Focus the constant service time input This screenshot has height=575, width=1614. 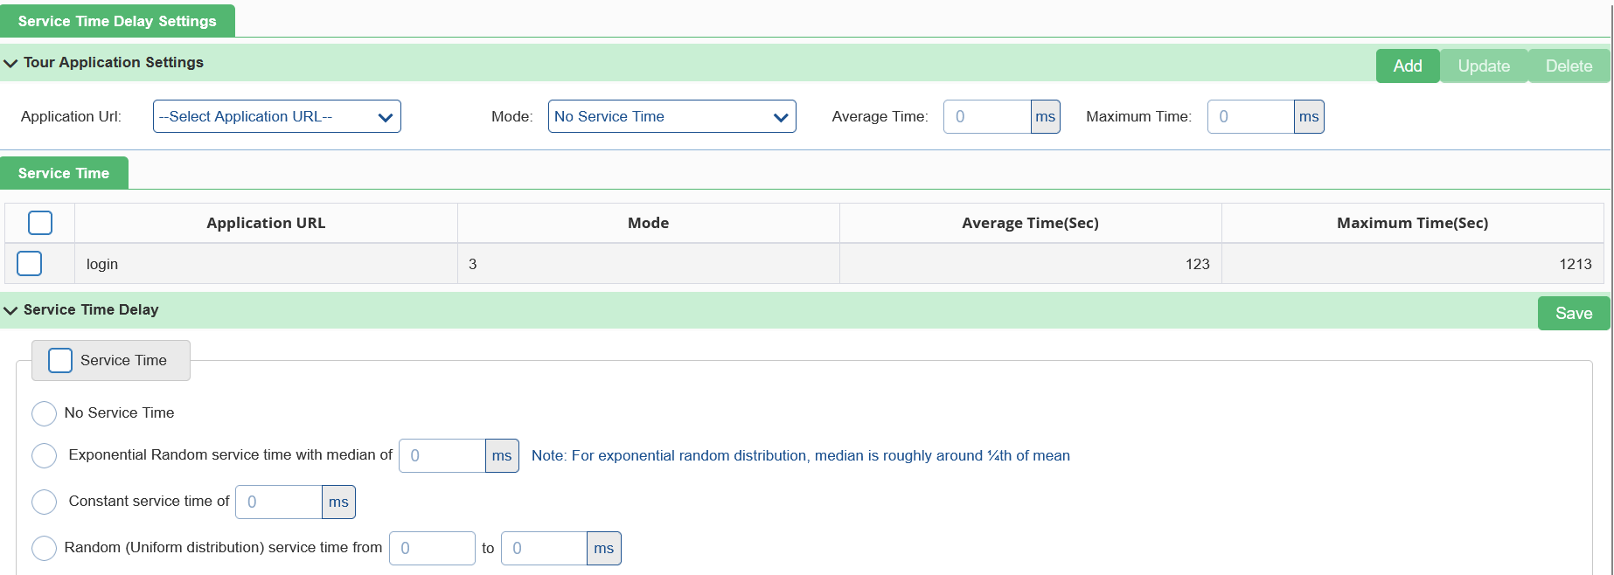pos(279,502)
